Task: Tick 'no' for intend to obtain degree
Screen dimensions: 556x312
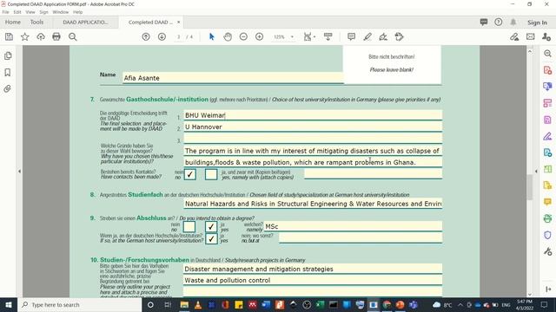Action: (189, 227)
